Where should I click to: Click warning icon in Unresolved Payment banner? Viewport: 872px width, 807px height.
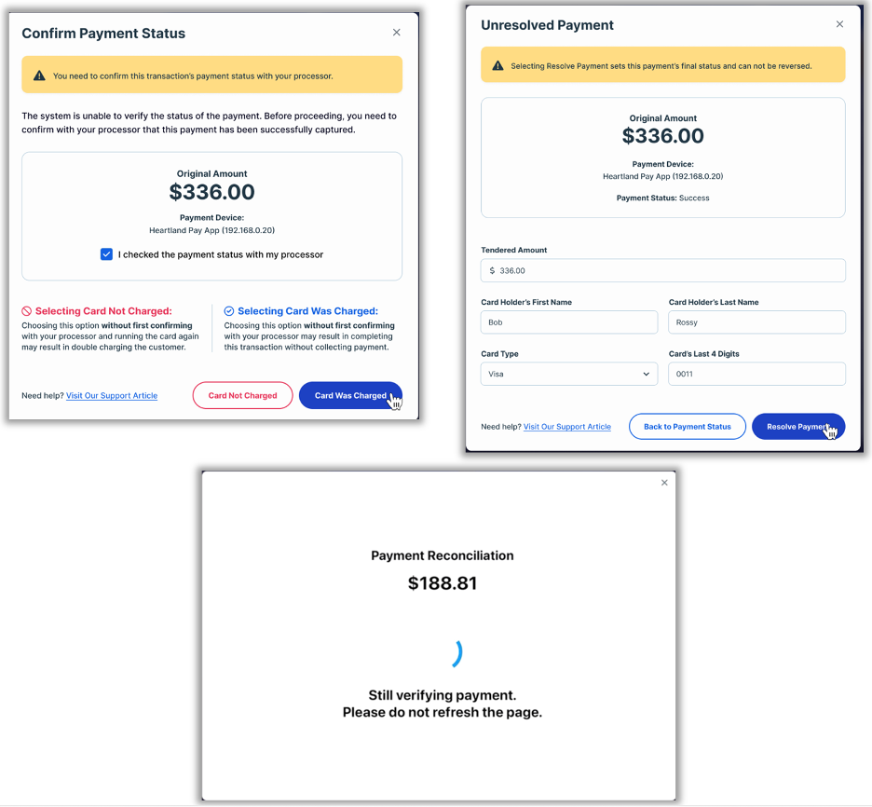coord(497,66)
